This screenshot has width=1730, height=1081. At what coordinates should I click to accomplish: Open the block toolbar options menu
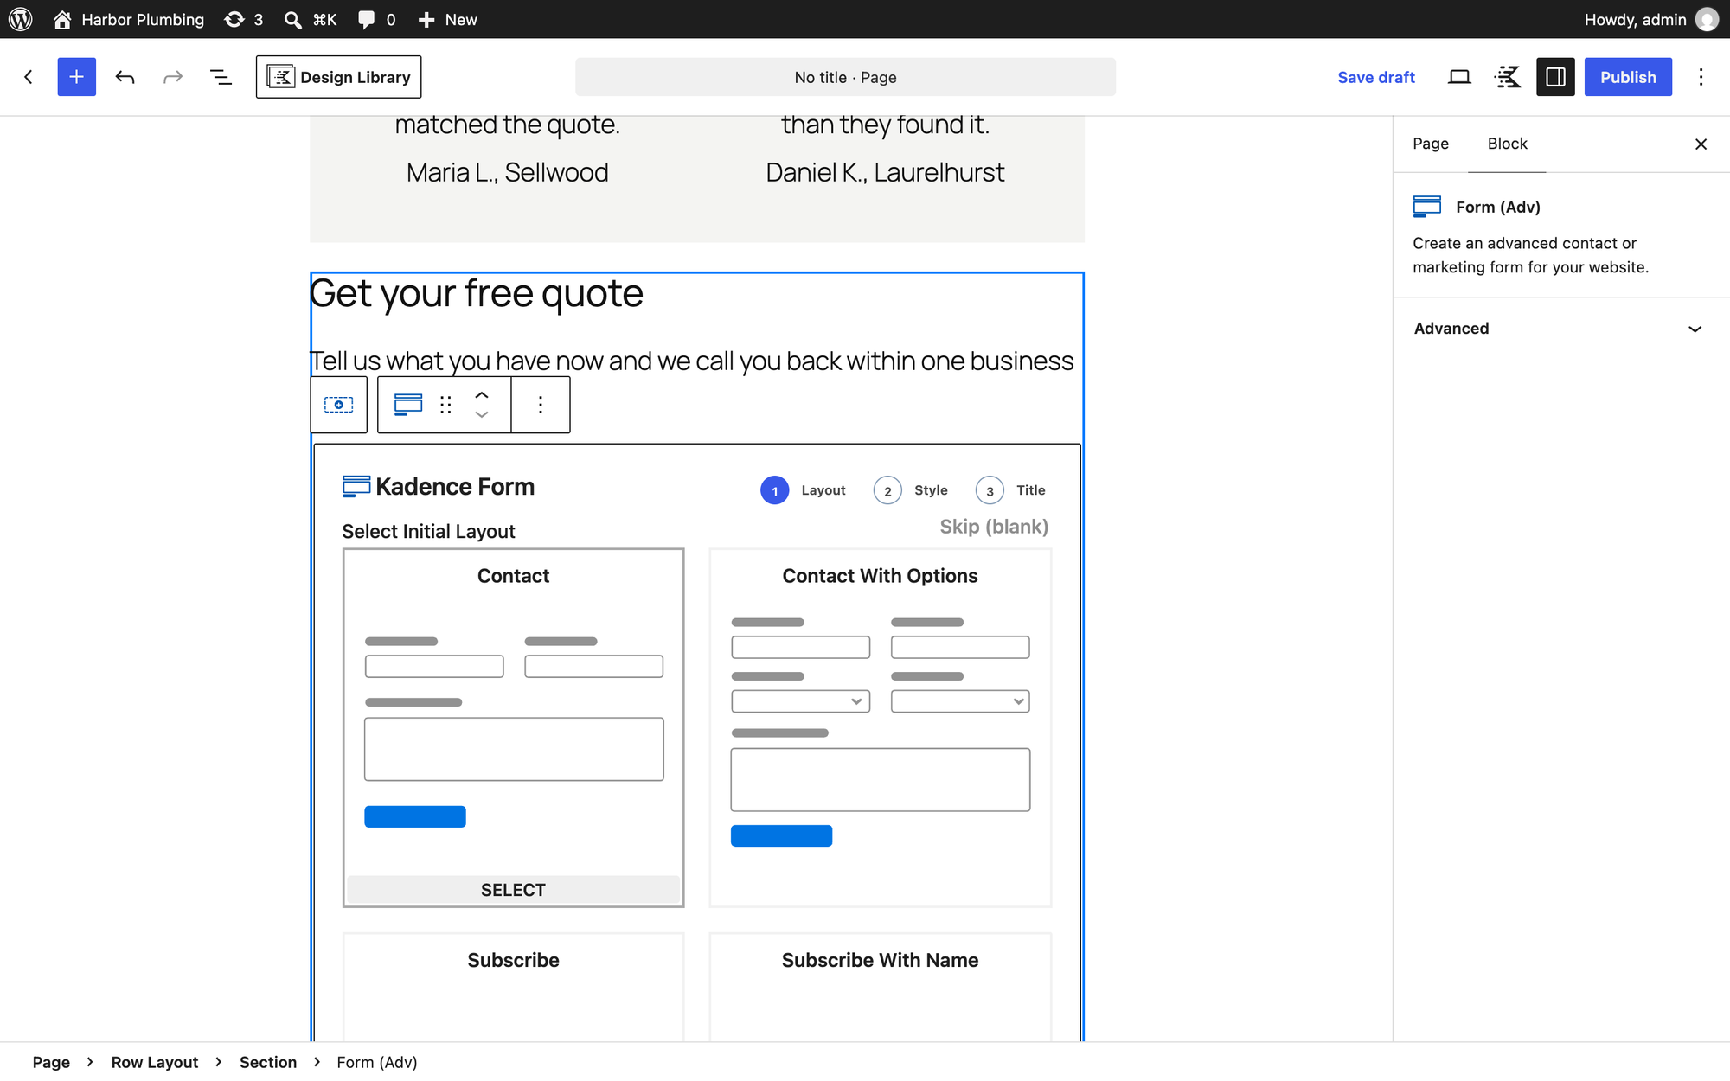click(x=541, y=404)
